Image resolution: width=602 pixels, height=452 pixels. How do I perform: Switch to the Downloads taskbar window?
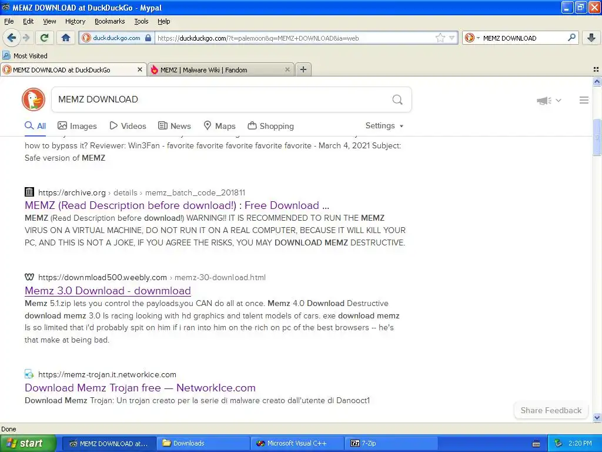pos(203,443)
